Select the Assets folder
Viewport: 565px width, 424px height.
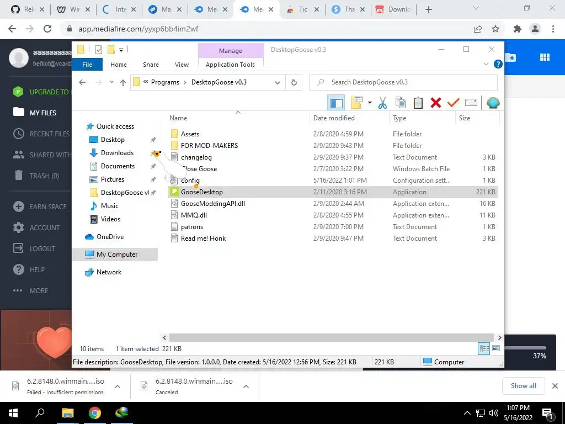click(190, 134)
